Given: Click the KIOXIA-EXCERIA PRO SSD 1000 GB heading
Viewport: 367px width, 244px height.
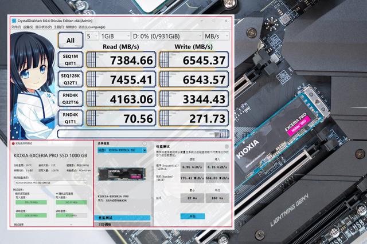Looking at the screenshot, I should click(x=50, y=155).
